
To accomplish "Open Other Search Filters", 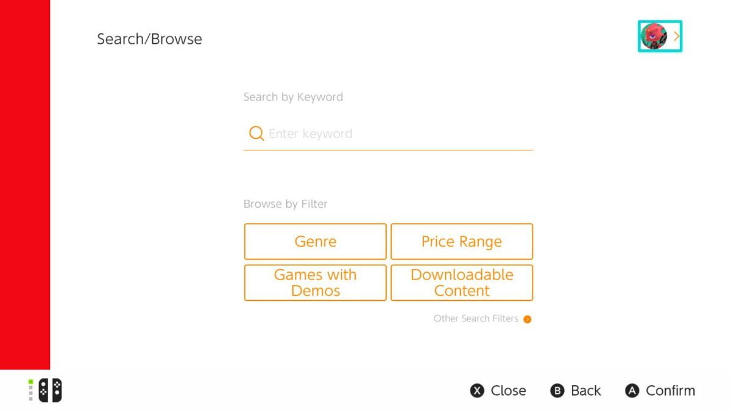I will coord(475,318).
